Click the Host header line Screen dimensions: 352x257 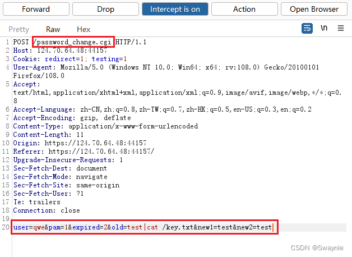pyautogui.click(x=60, y=51)
